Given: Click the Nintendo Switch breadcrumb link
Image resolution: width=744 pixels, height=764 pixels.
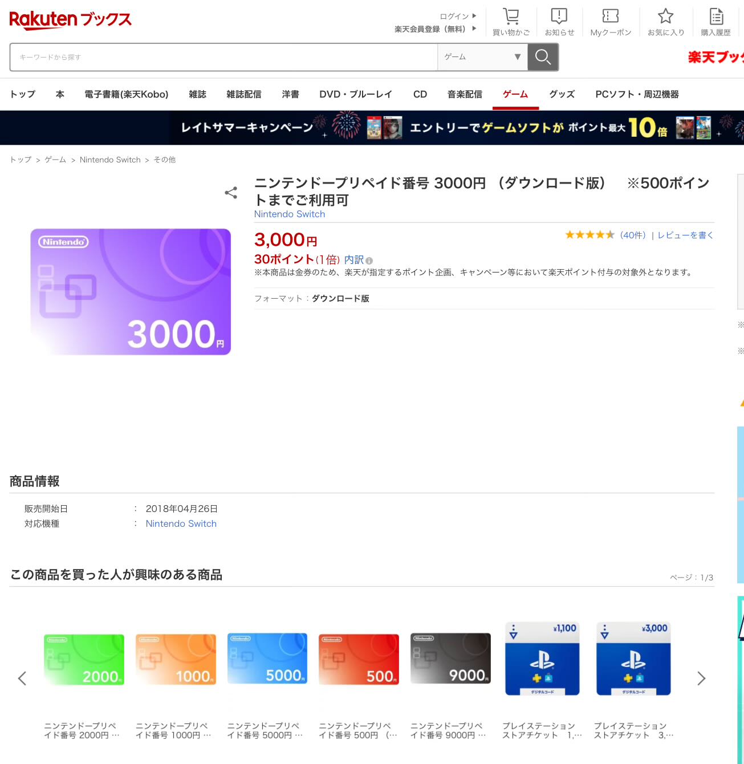Looking at the screenshot, I should (x=110, y=160).
